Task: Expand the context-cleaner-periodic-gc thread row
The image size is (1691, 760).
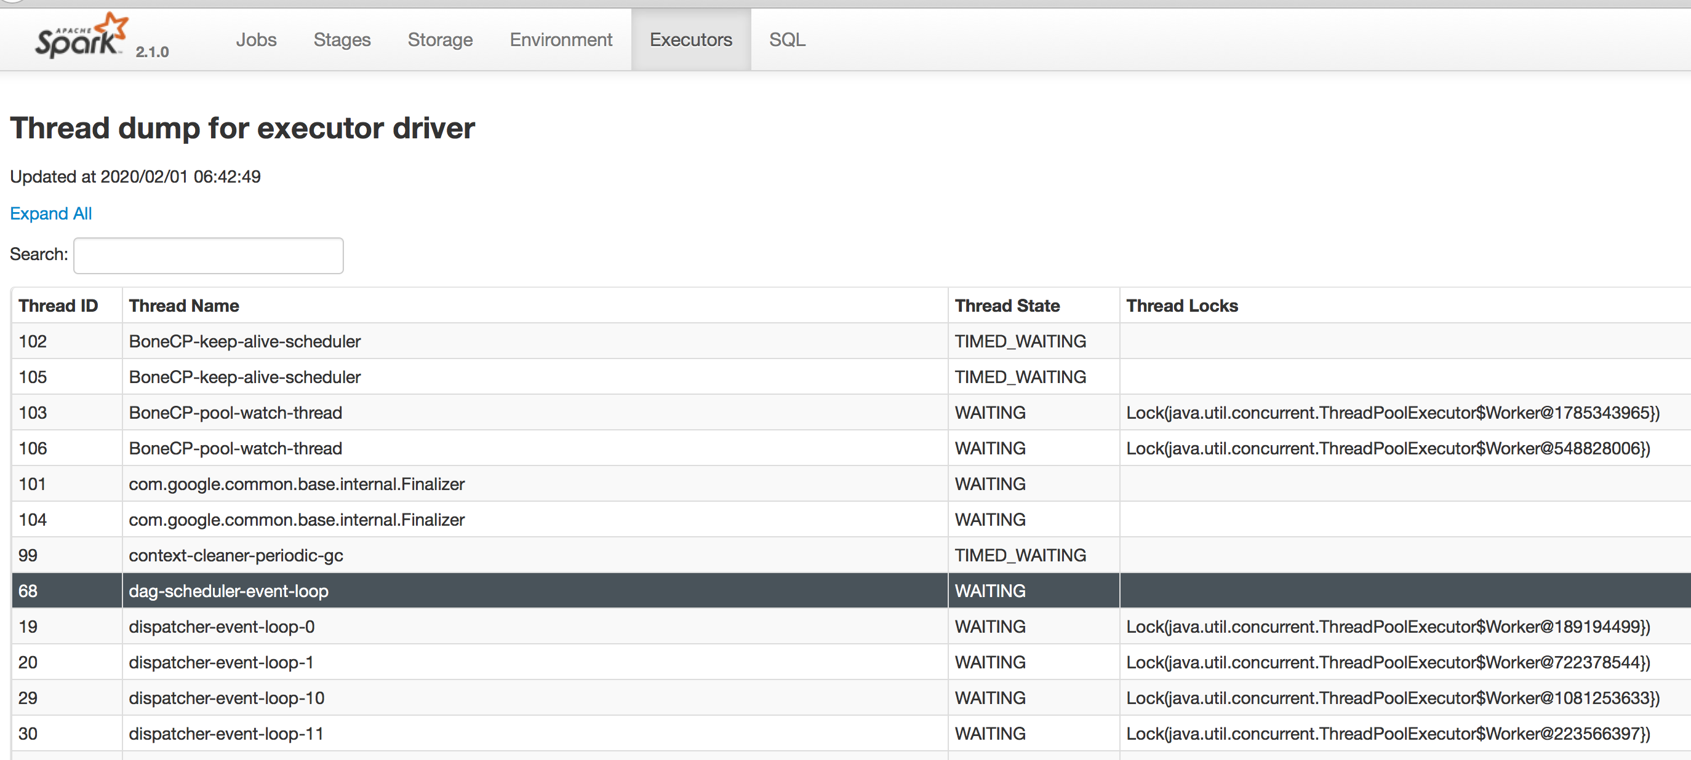Action: [236, 555]
